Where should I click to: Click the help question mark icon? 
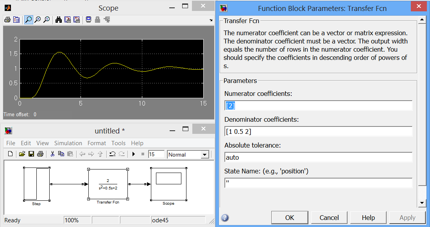(x=225, y=218)
